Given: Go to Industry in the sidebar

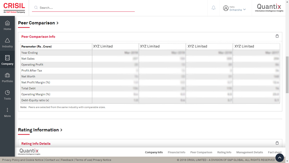Looking at the screenshot, I should coord(7,41).
